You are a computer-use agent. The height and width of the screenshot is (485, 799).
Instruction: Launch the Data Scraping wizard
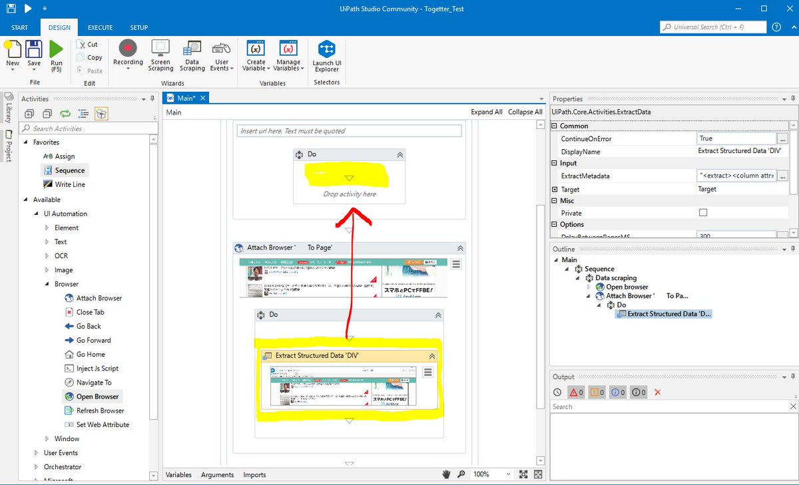tap(192, 55)
